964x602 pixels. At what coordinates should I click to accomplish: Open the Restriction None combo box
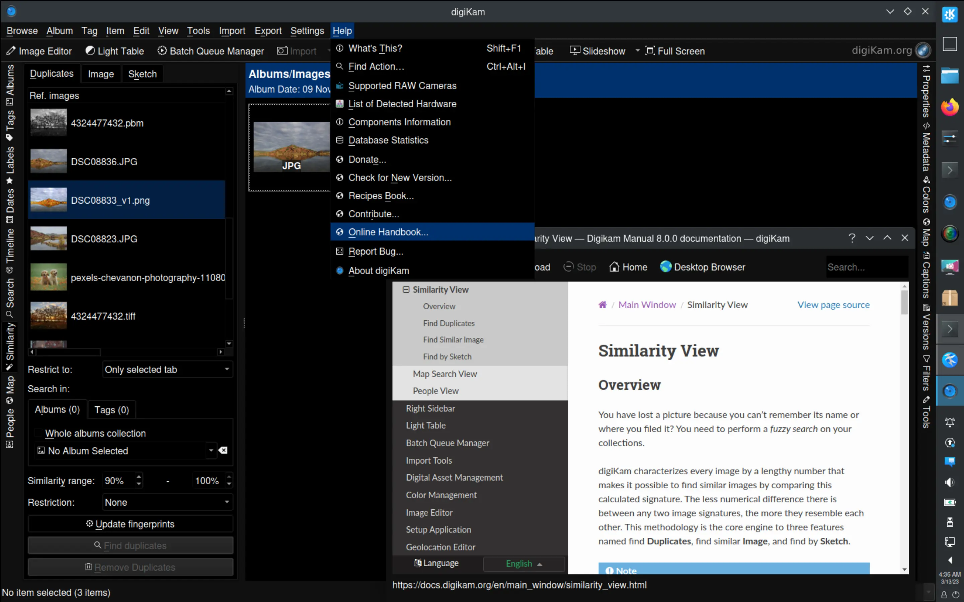tap(167, 502)
